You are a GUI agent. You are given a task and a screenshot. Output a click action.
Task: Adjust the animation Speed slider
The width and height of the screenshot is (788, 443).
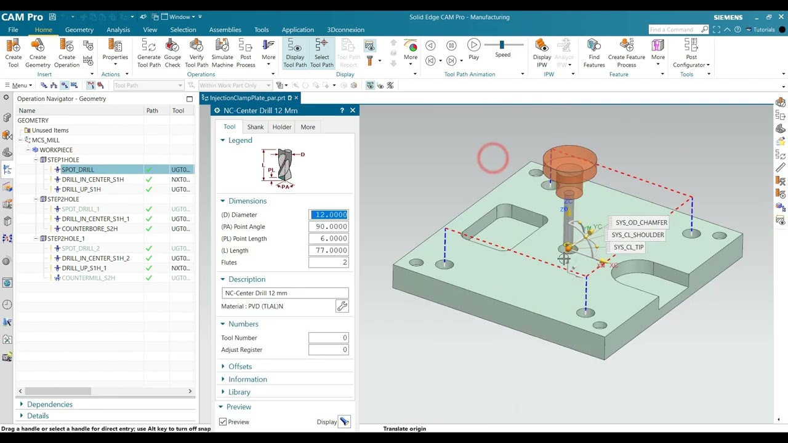coord(502,44)
